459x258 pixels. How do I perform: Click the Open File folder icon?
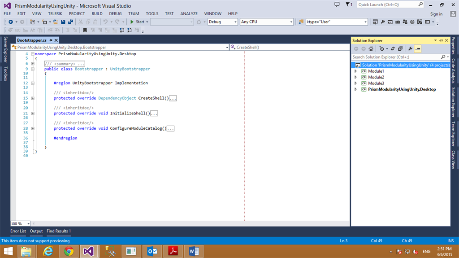pyautogui.click(x=55, y=22)
